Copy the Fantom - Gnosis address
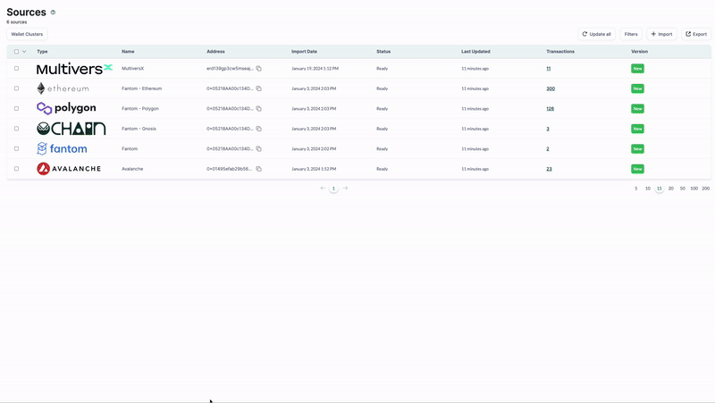Screen dimensions: 715x403 258,129
